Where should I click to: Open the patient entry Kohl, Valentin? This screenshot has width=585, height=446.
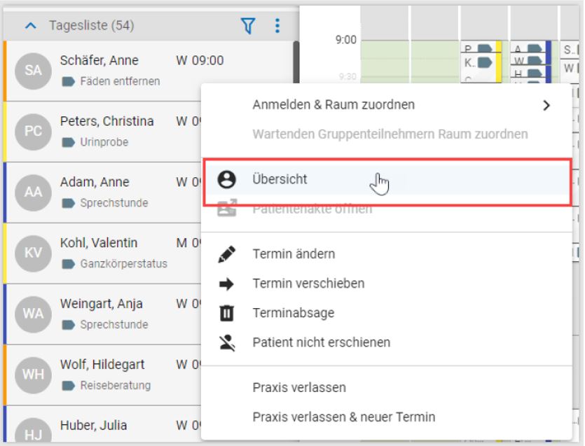pyautogui.click(x=99, y=244)
